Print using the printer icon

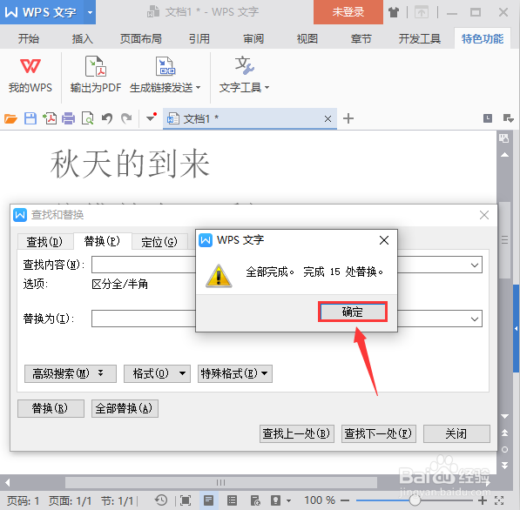pyautogui.click(x=68, y=118)
